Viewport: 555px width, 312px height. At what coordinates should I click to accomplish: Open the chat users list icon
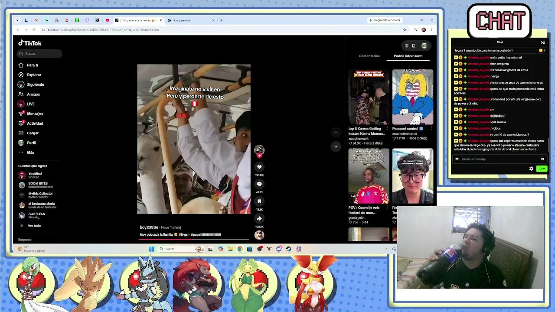[543, 42]
